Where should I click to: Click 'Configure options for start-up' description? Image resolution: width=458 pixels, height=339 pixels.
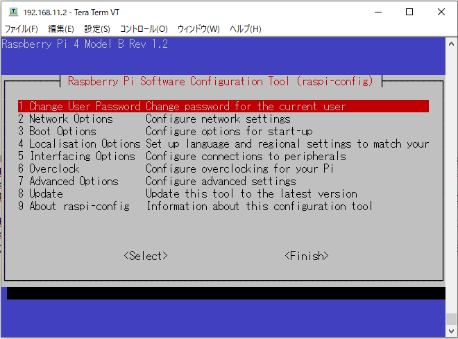click(229, 131)
